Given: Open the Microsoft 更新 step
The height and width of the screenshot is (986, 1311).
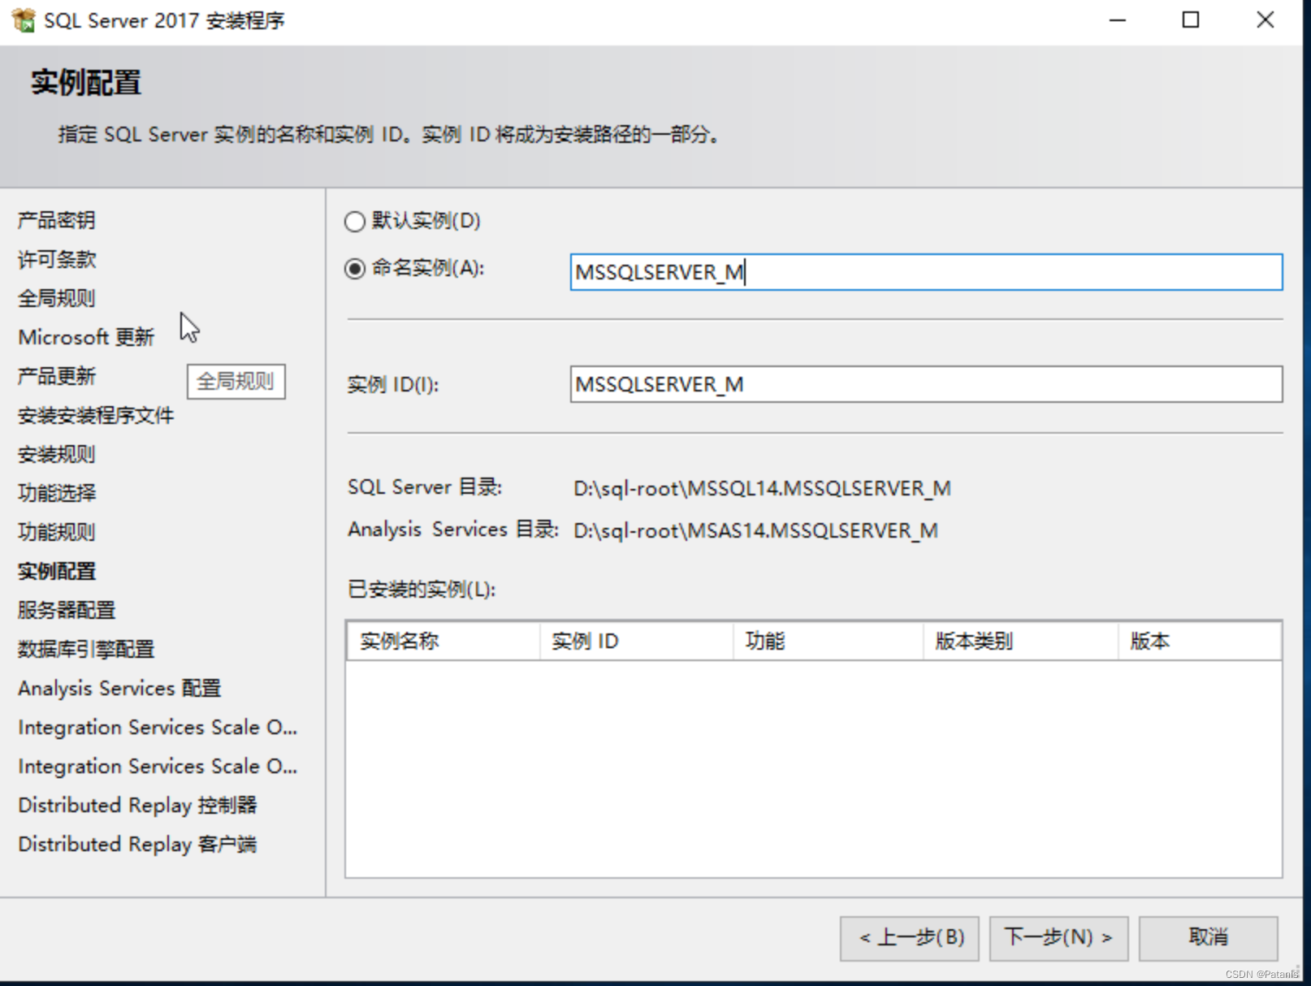Looking at the screenshot, I should pyautogui.click(x=86, y=337).
